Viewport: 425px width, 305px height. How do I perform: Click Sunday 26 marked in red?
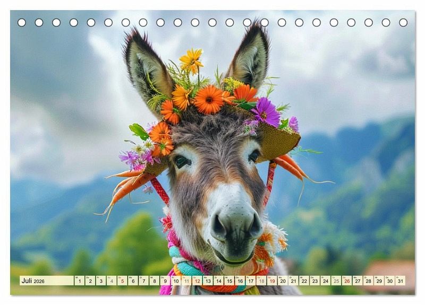click(x=347, y=281)
